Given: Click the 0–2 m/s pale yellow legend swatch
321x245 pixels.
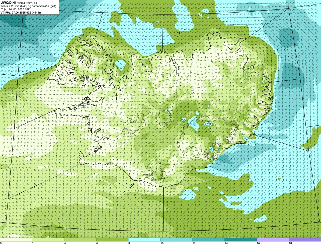Looking at the screenshot, I should [16, 240].
